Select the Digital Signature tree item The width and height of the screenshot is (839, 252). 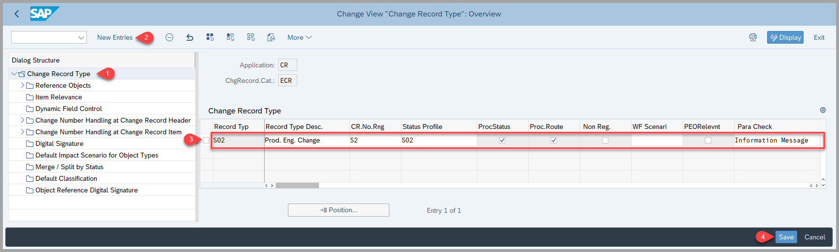click(x=59, y=143)
